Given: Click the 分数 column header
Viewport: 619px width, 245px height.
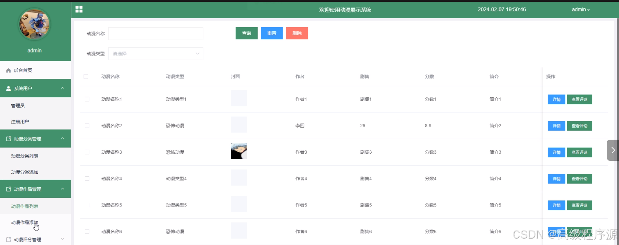Looking at the screenshot, I should [429, 77].
